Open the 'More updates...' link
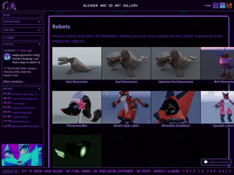 14,82
